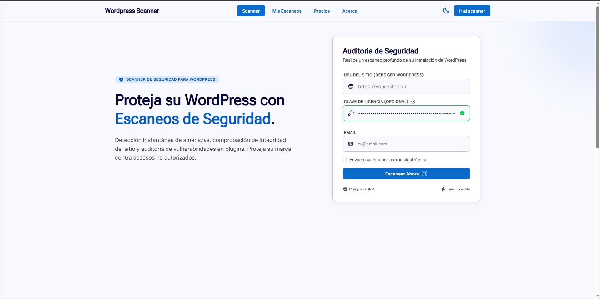This screenshot has height=299, width=600.
Task: Go to Precios page
Action: tap(322, 11)
